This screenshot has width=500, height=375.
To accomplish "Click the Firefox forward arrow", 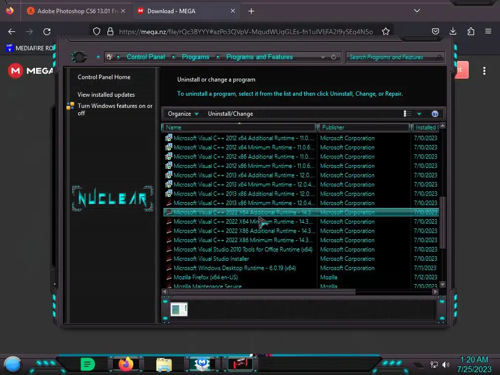I will (29, 31).
